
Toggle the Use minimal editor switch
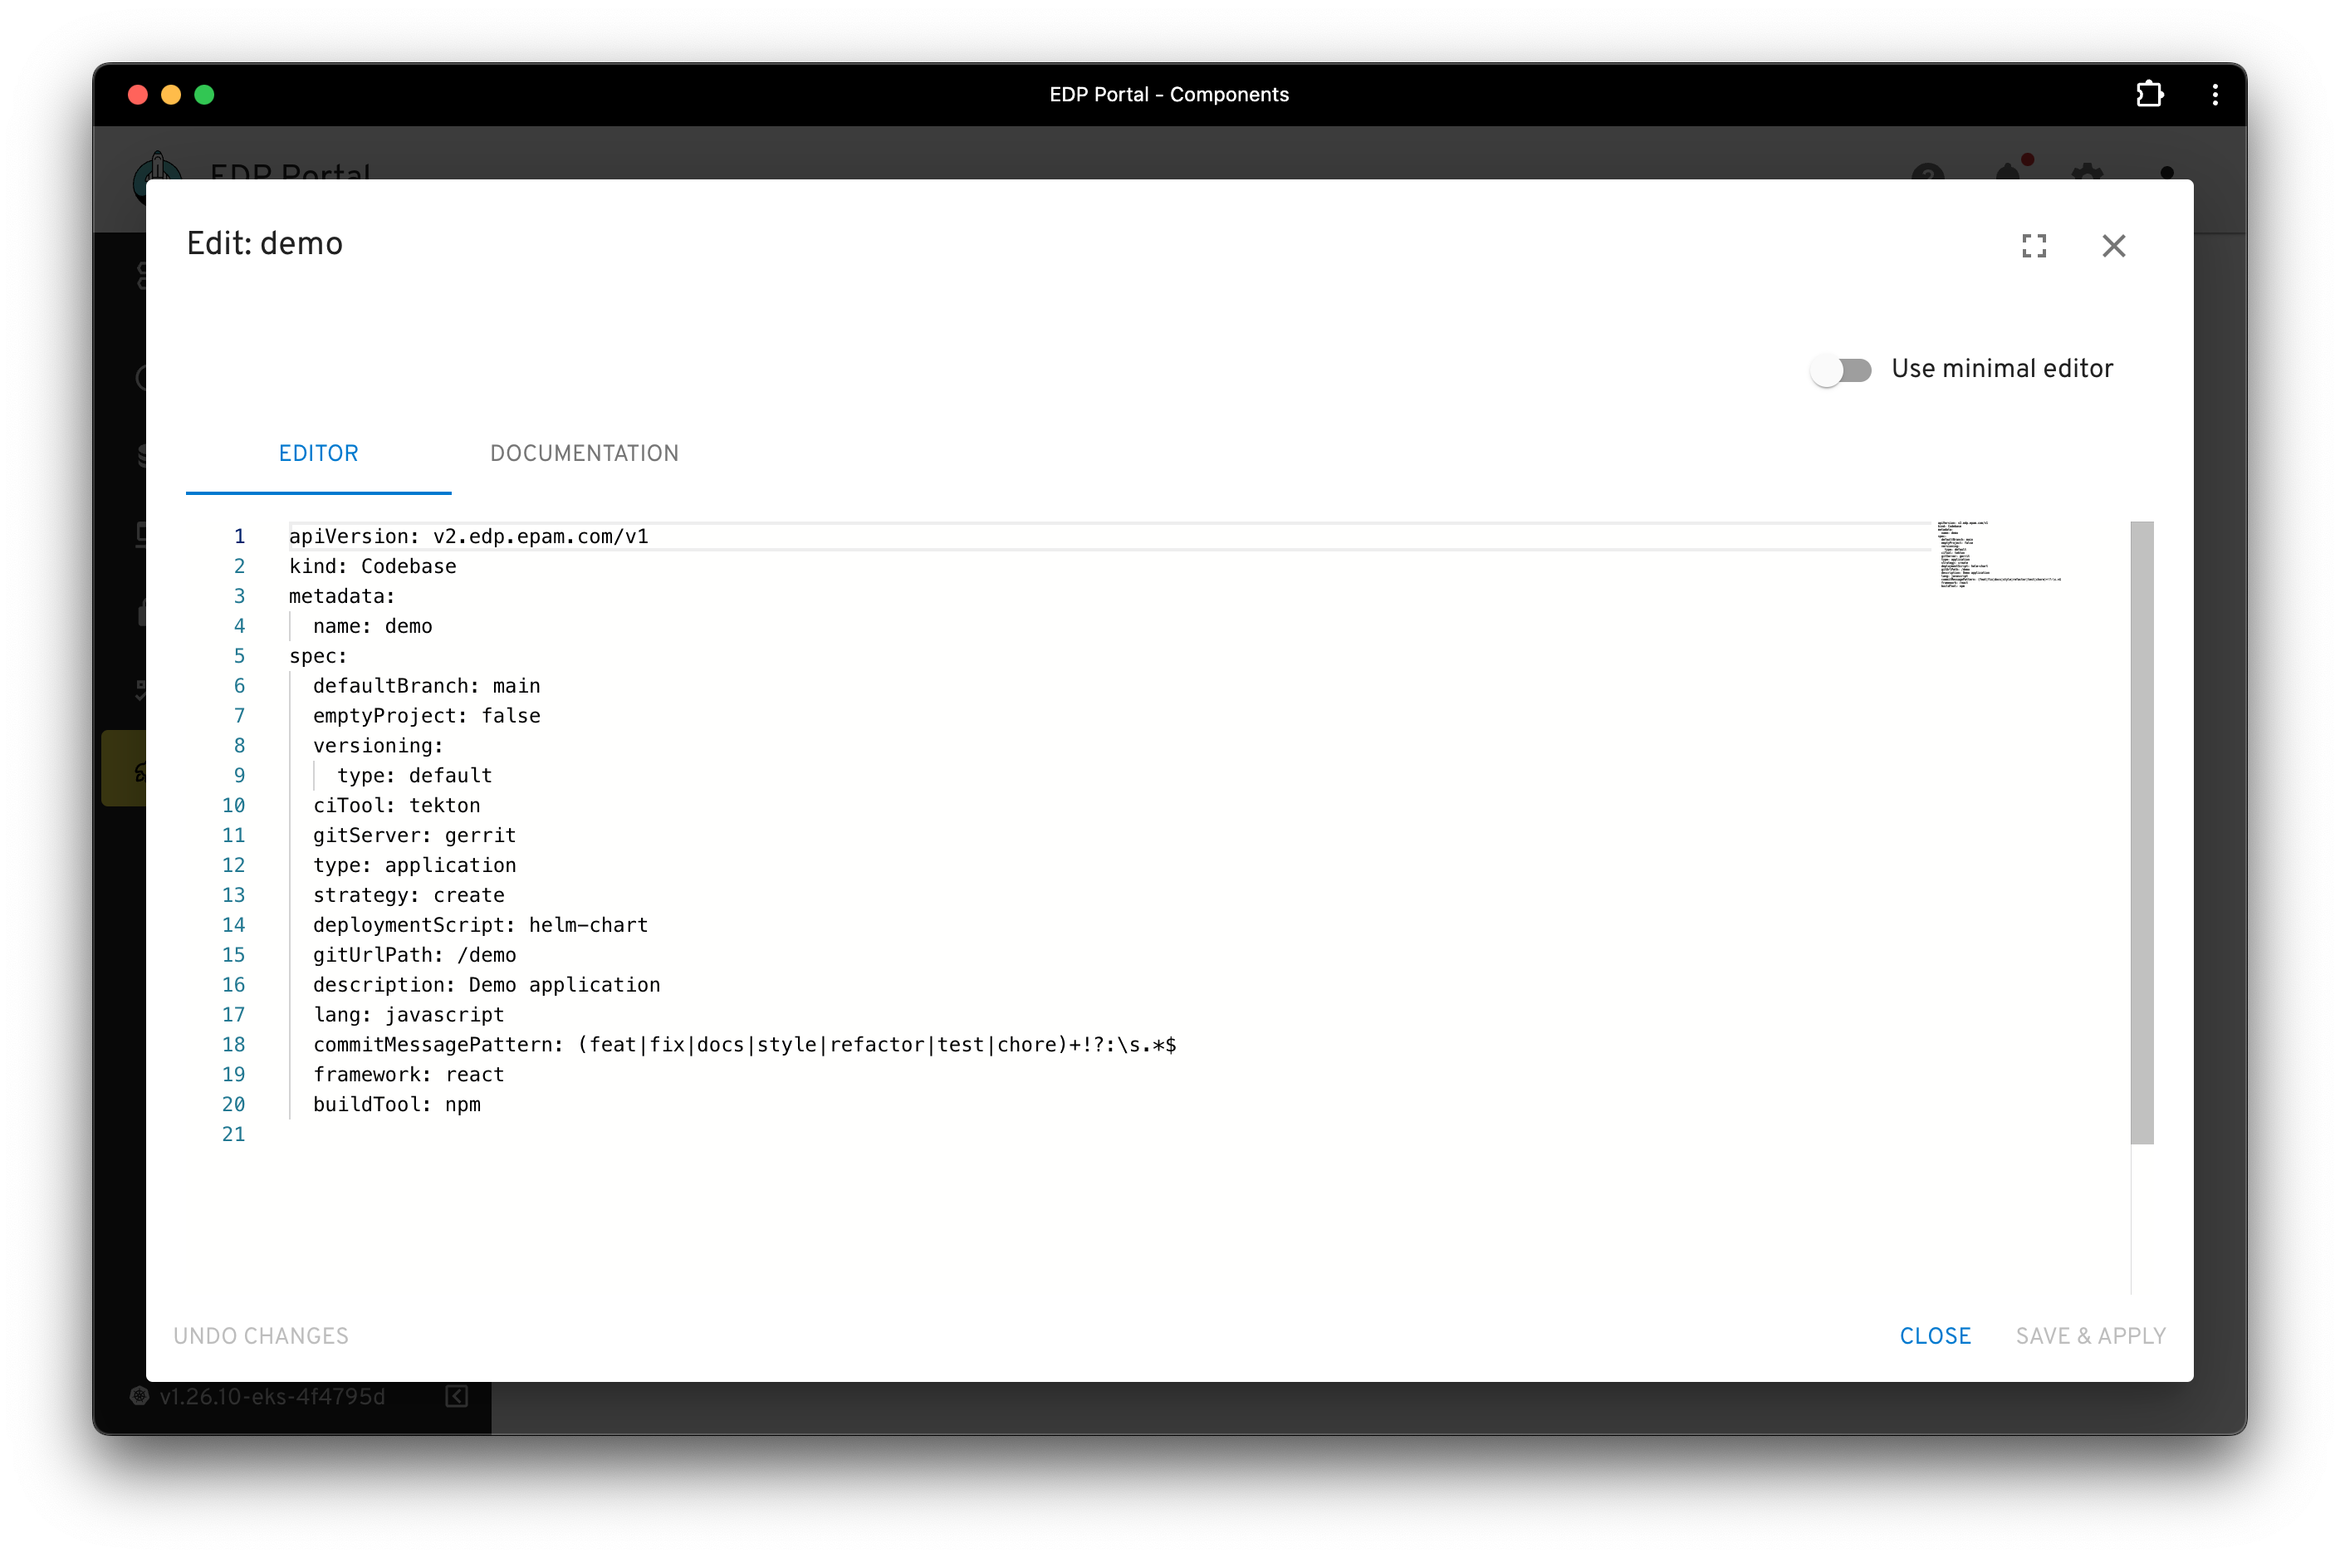coord(1840,370)
